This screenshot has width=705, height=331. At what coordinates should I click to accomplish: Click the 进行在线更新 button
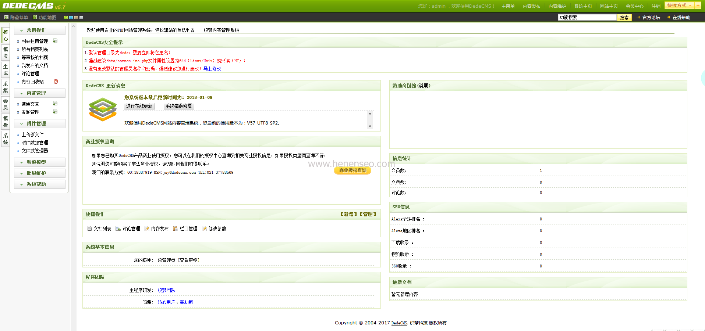pyautogui.click(x=139, y=106)
